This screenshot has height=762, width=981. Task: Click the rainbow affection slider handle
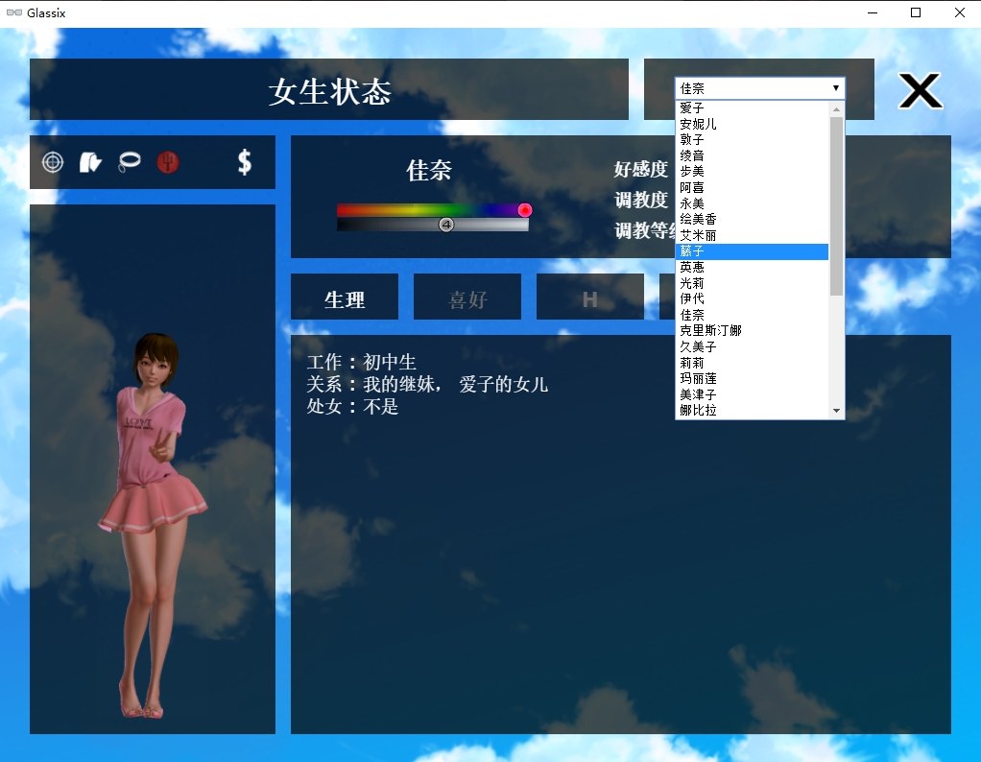point(525,210)
